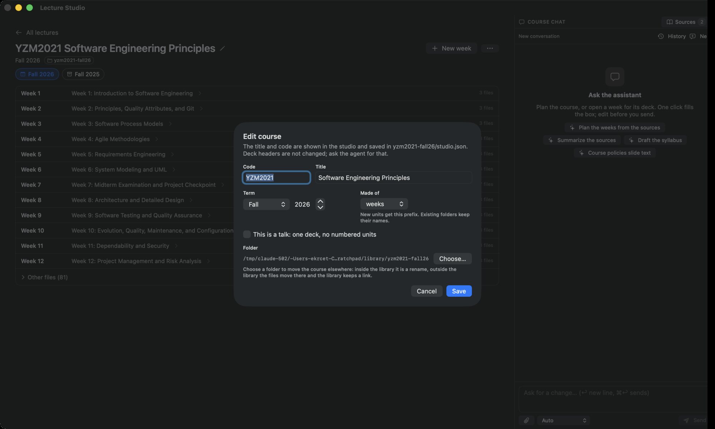Click the pencil icon beside the course title
Screen dimensions: 715x429
click(x=222, y=48)
